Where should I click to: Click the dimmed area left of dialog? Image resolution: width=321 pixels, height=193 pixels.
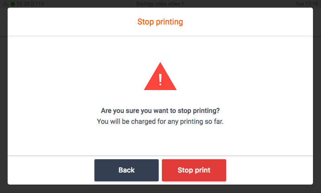tap(4, 101)
